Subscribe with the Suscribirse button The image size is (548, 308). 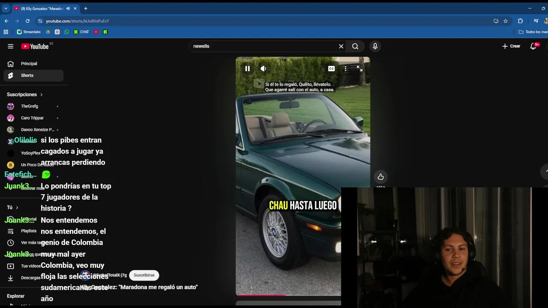coord(144,275)
